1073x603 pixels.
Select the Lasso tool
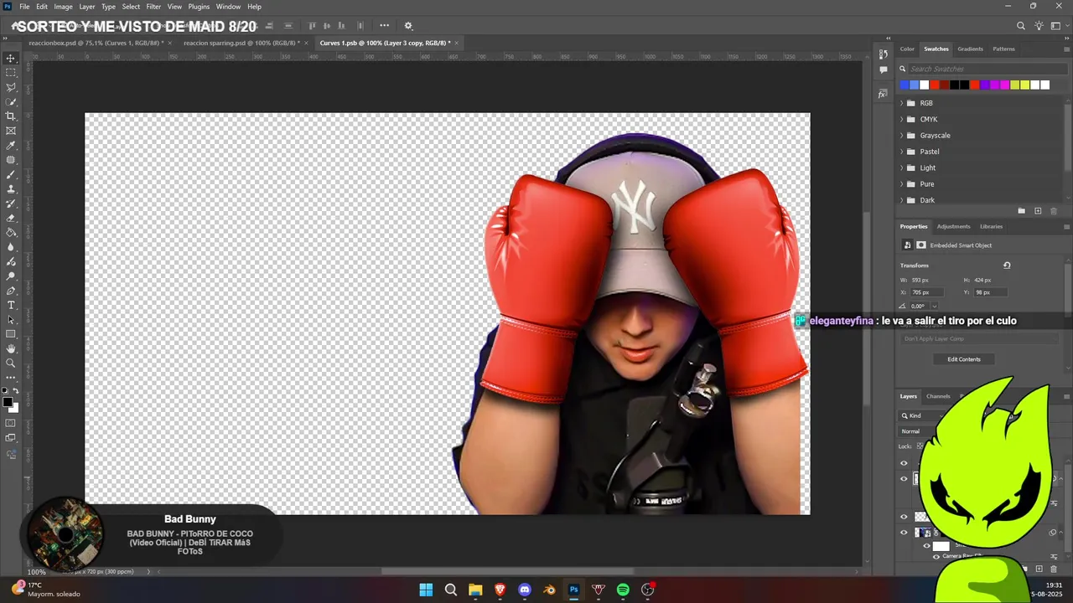click(11, 87)
